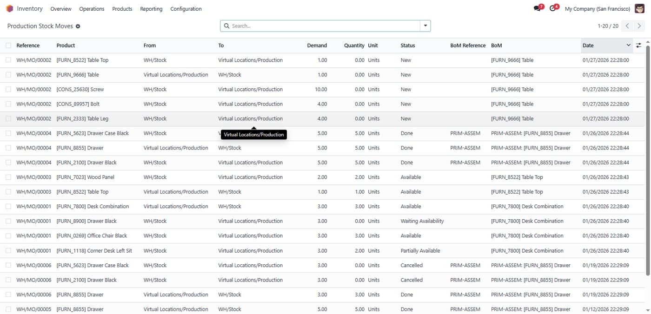
Task: Click WH/MO/00005 reference cell
Action: (34, 309)
